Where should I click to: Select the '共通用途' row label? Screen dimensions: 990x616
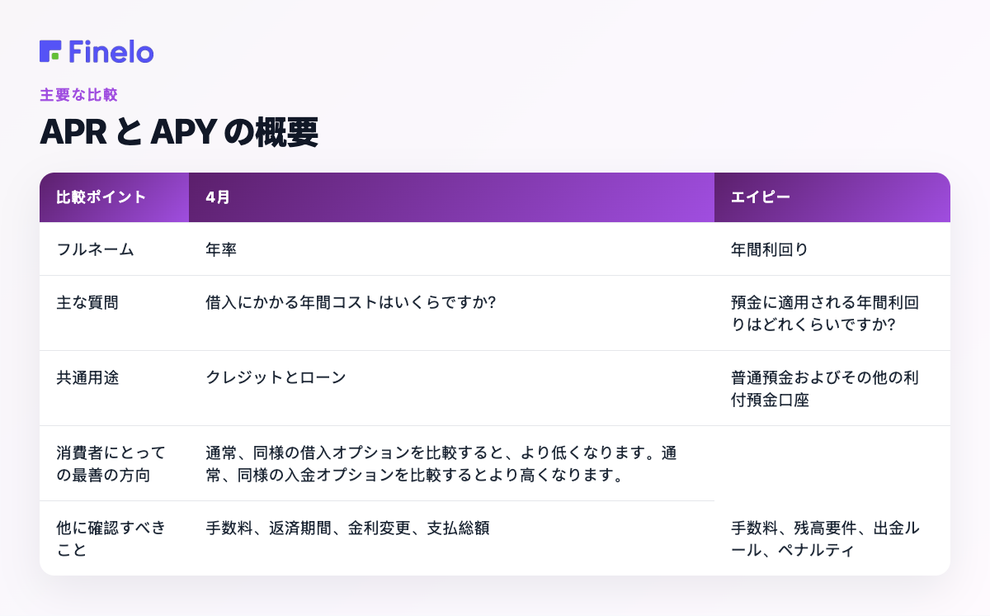[87, 378]
